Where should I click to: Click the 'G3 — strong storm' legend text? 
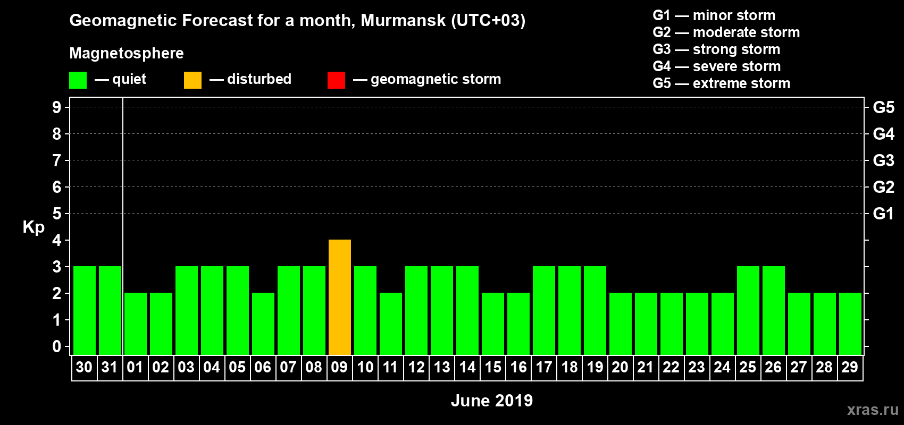[x=716, y=49]
